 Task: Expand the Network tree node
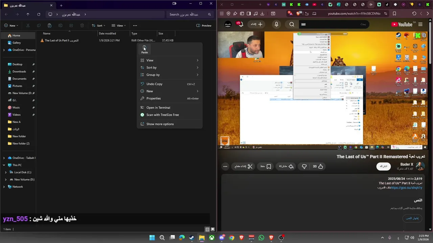[4, 187]
